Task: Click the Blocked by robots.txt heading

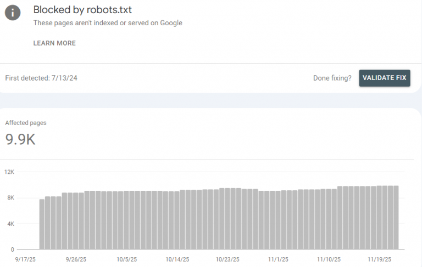Action: [x=82, y=9]
